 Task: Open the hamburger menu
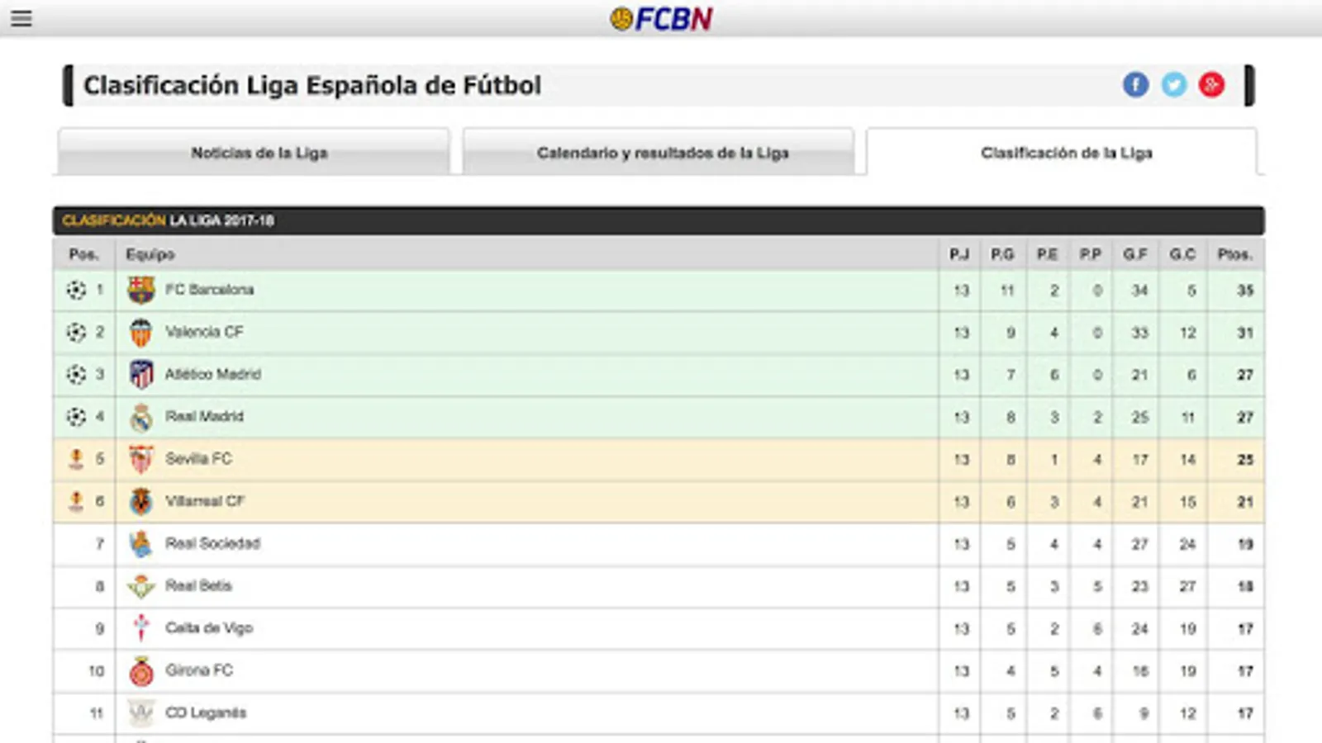(21, 18)
